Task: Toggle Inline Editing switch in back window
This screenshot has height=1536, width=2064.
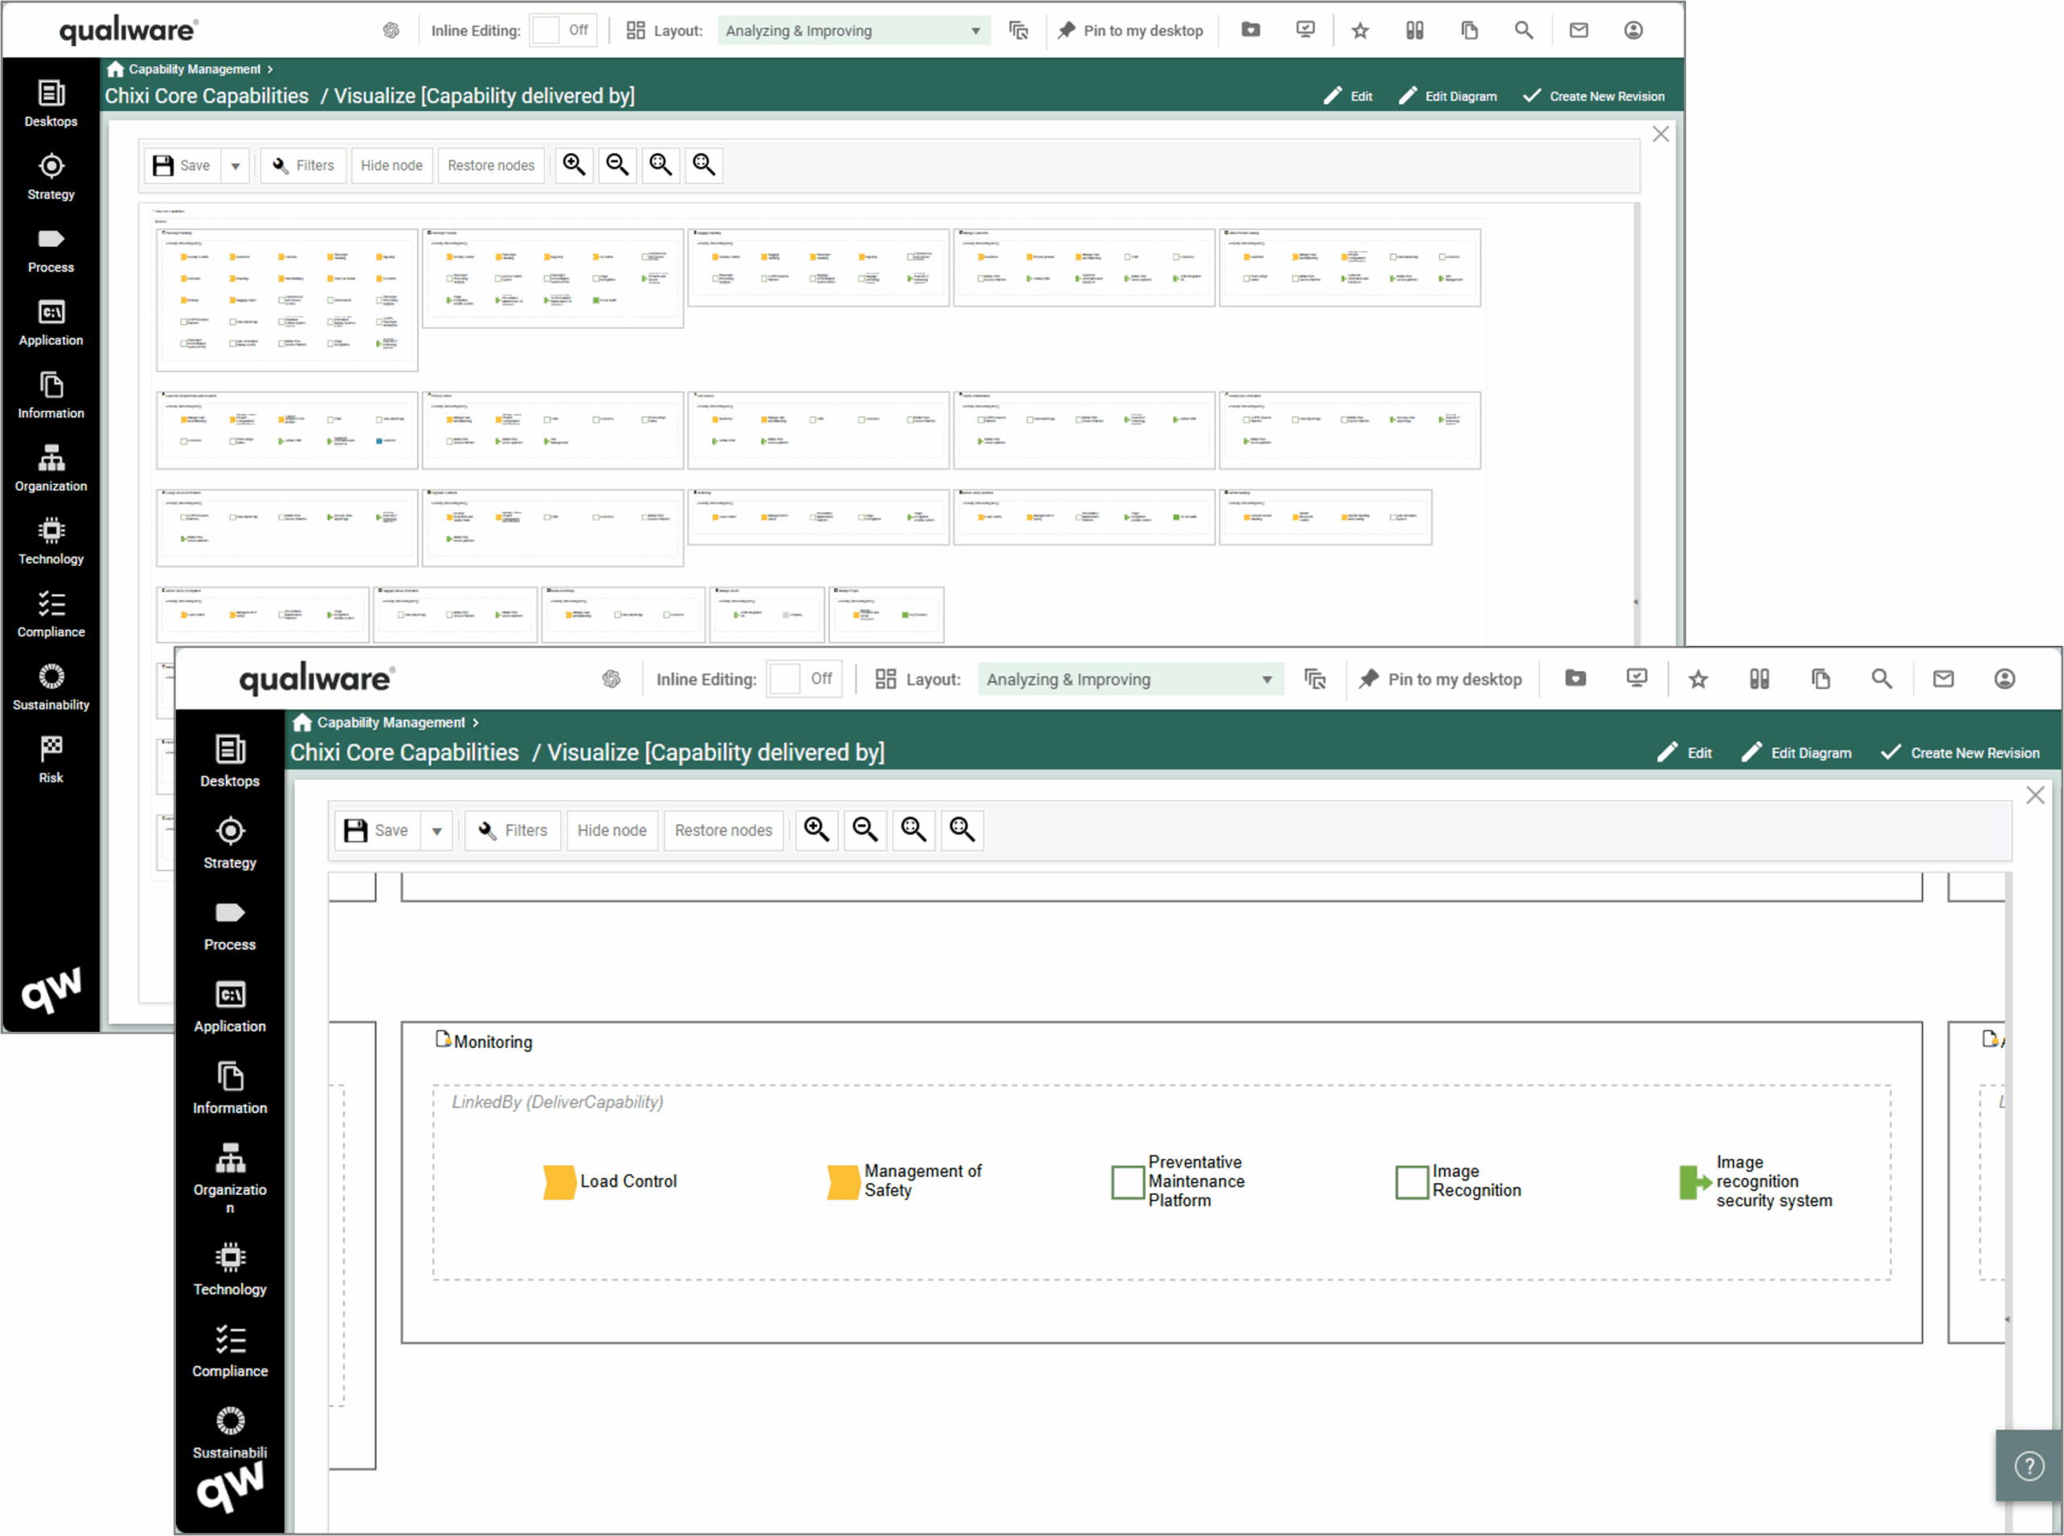Action: (564, 30)
